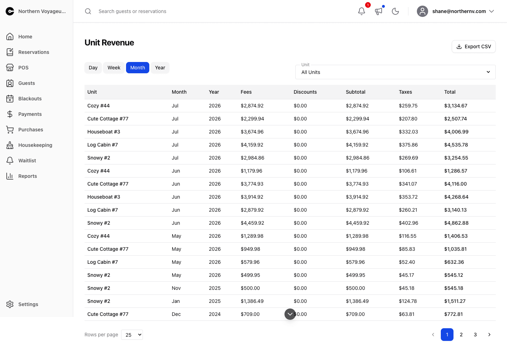This screenshot has height=355, width=507.
Task: Click the $106.61 taxes cell
Action: tap(408, 171)
